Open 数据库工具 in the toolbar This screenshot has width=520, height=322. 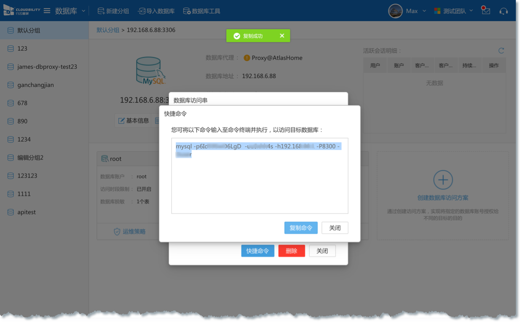202,11
